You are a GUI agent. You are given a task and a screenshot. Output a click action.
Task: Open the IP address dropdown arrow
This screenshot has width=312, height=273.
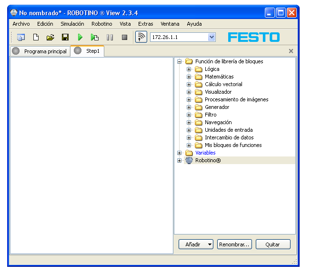click(x=211, y=37)
